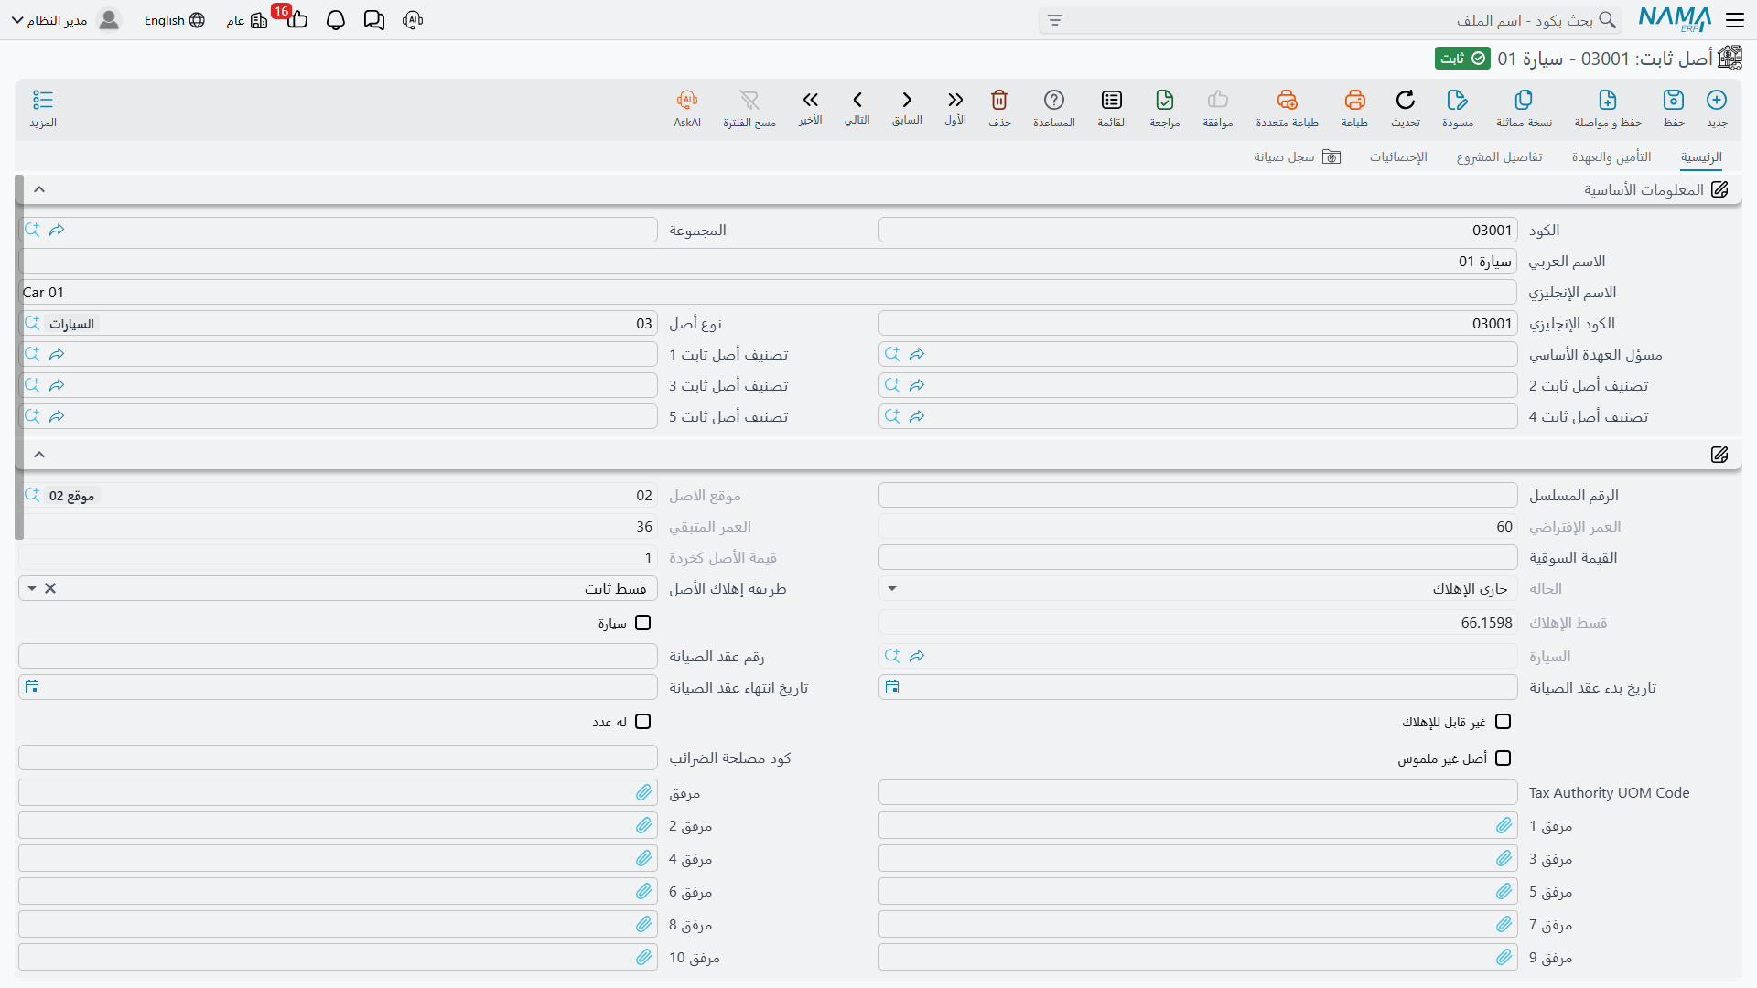Switch language to English
Screen dimensions: 1757x988
click(x=174, y=20)
